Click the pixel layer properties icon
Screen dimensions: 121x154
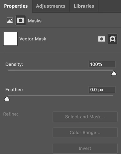(10, 20)
